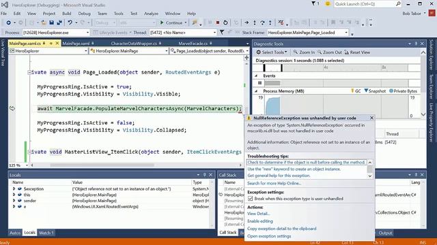Click Reset View in Diagnostic Tools
This screenshot has height=245, width=437.
coord(357,52)
